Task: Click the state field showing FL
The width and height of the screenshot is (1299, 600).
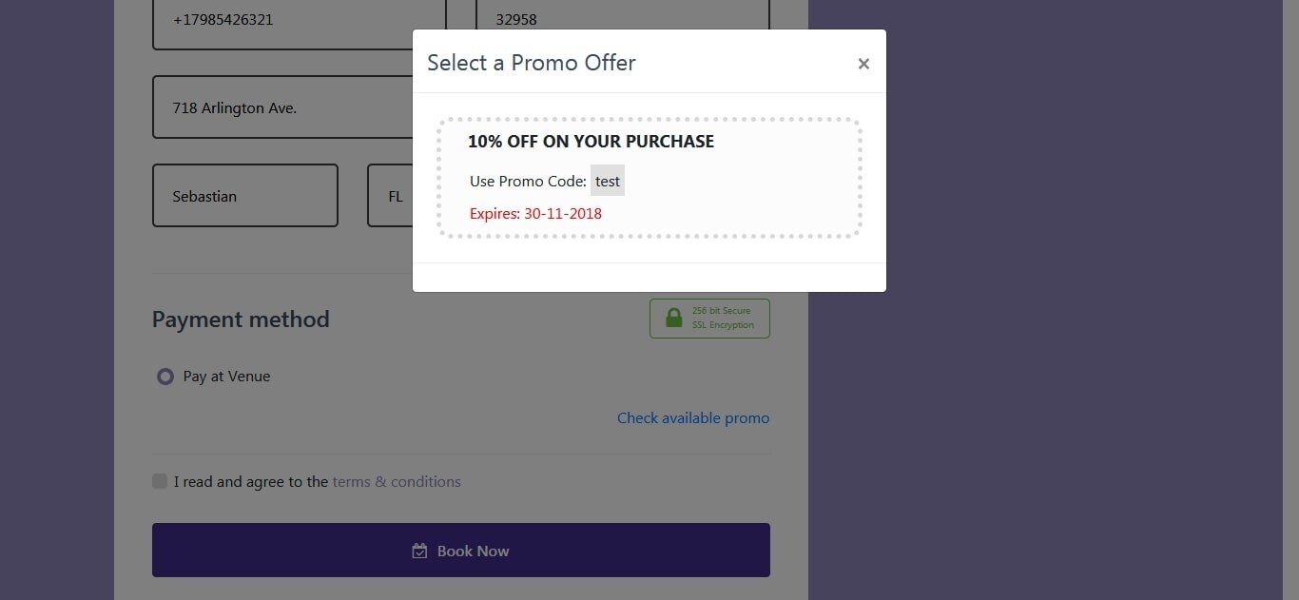Action: (x=390, y=195)
